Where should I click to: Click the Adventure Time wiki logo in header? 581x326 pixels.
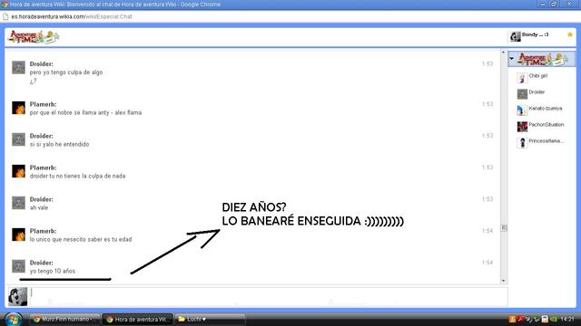click(34, 37)
